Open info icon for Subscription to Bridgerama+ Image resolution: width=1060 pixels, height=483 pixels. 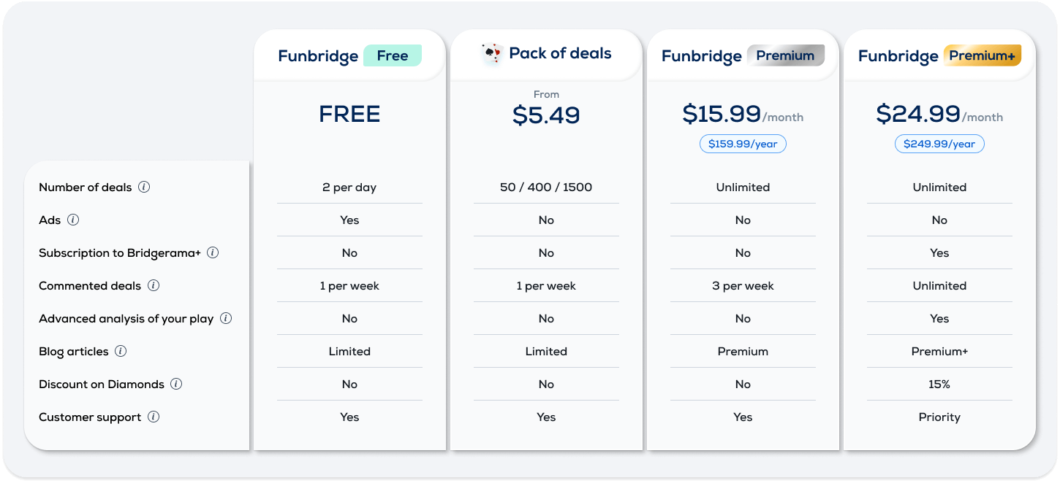213,252
